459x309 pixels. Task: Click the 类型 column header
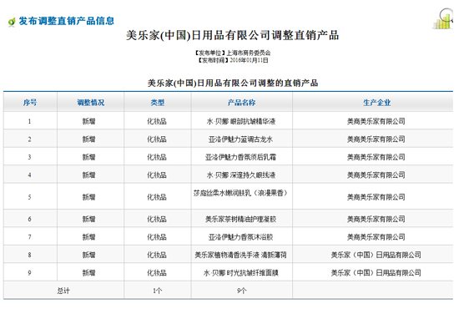tap(158, 103)
